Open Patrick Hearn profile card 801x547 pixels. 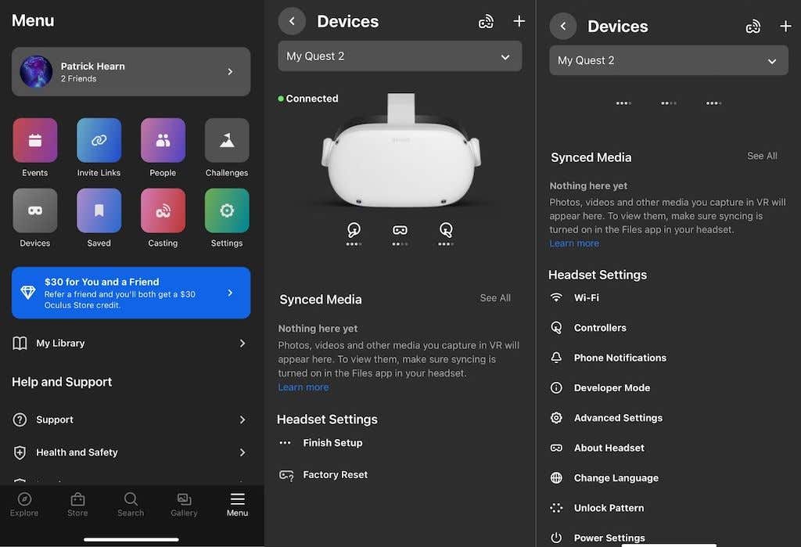131,72
